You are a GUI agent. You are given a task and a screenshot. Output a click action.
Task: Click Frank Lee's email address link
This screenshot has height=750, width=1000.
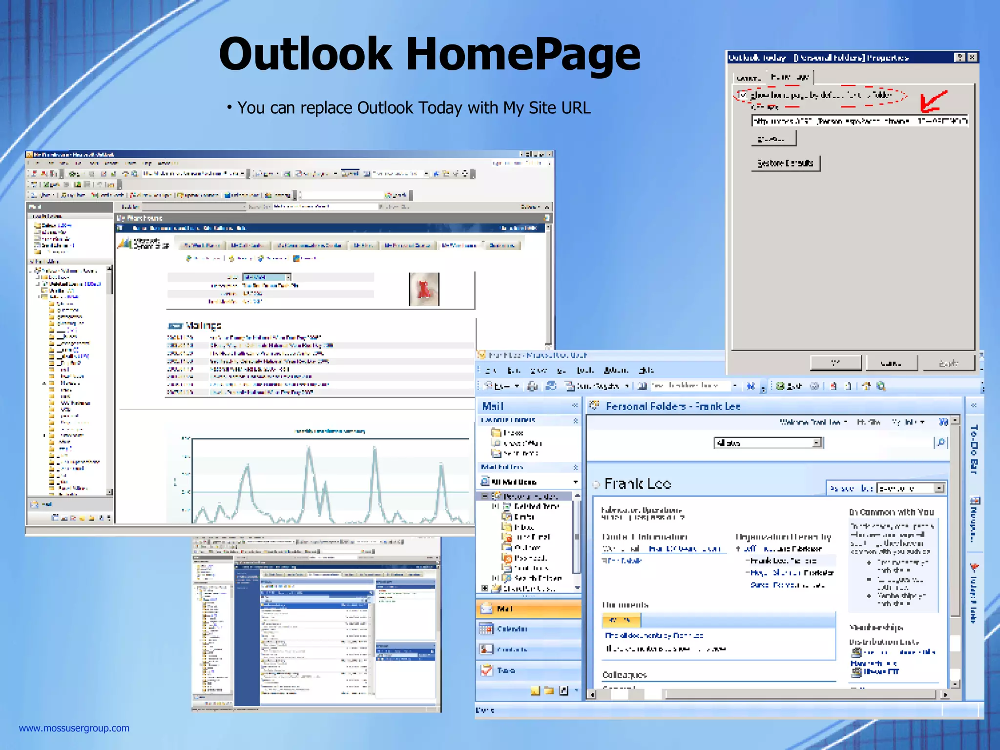[685, 549]
